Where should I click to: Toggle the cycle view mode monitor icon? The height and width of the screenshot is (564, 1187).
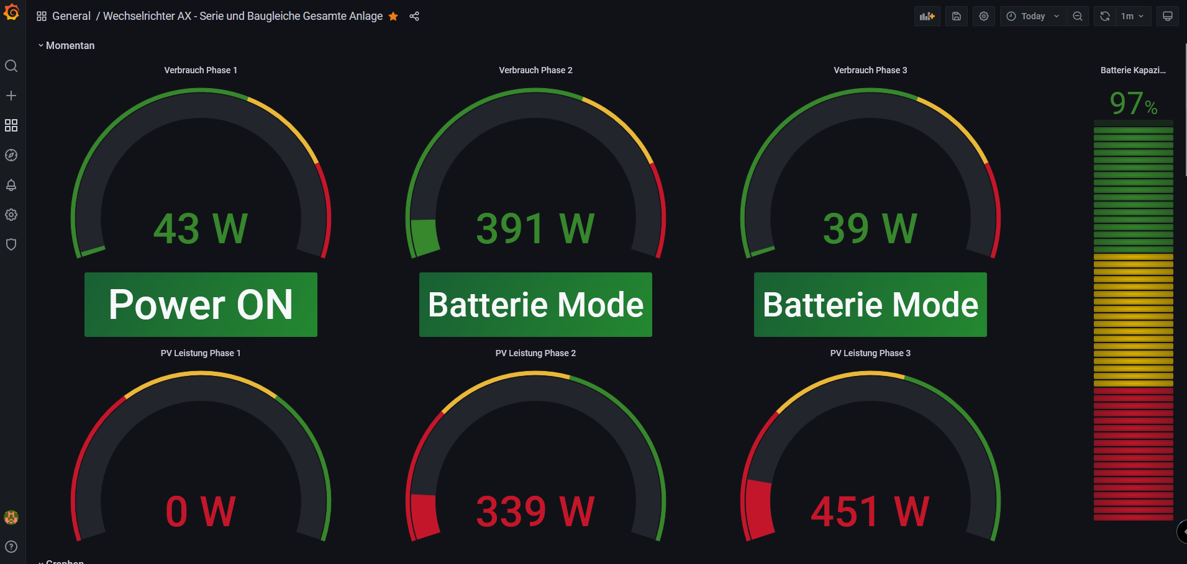(x=1167, y=16)
